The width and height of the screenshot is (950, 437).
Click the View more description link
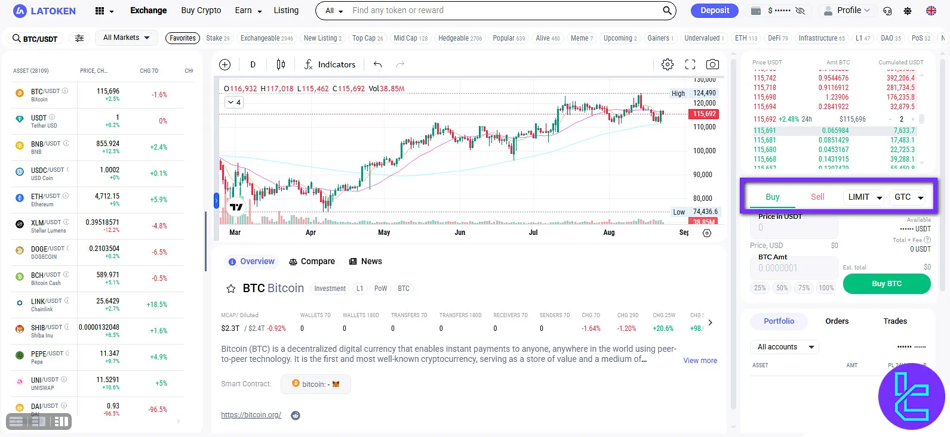point(700,361)
